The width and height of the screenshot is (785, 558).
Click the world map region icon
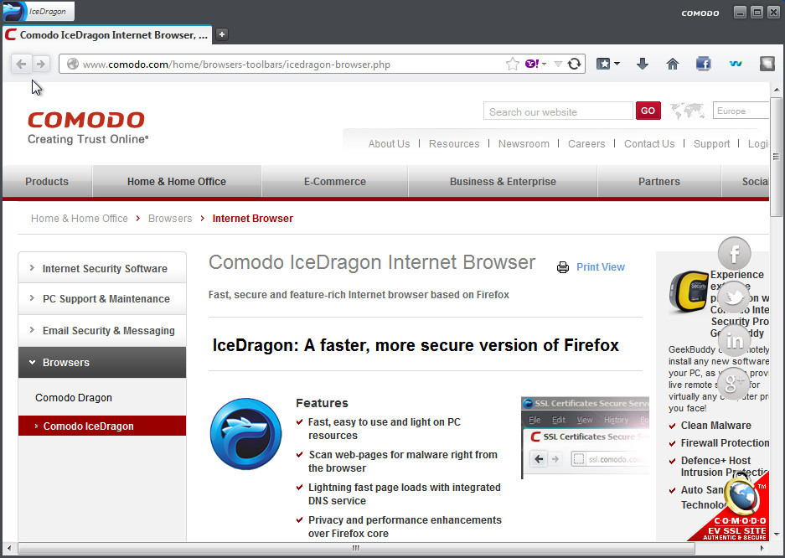(x=687, y=111)
